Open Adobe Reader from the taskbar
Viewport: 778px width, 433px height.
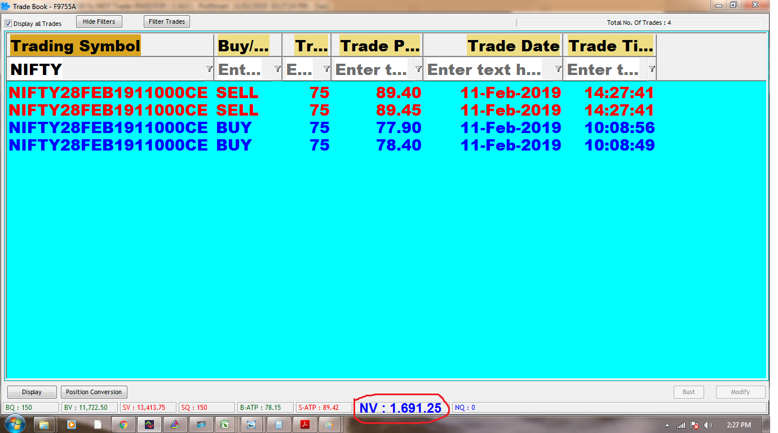[x=305, y=425]
